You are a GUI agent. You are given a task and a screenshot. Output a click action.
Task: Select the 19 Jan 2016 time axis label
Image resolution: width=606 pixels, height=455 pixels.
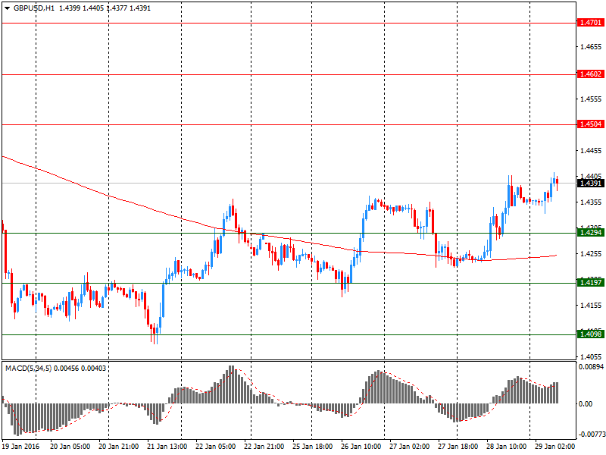click(x=21, y=447)
